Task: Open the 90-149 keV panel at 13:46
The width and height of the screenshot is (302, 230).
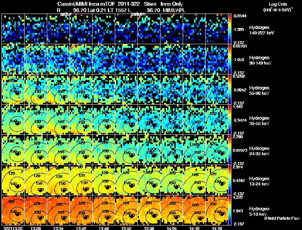Action: (x=103, y=59)
